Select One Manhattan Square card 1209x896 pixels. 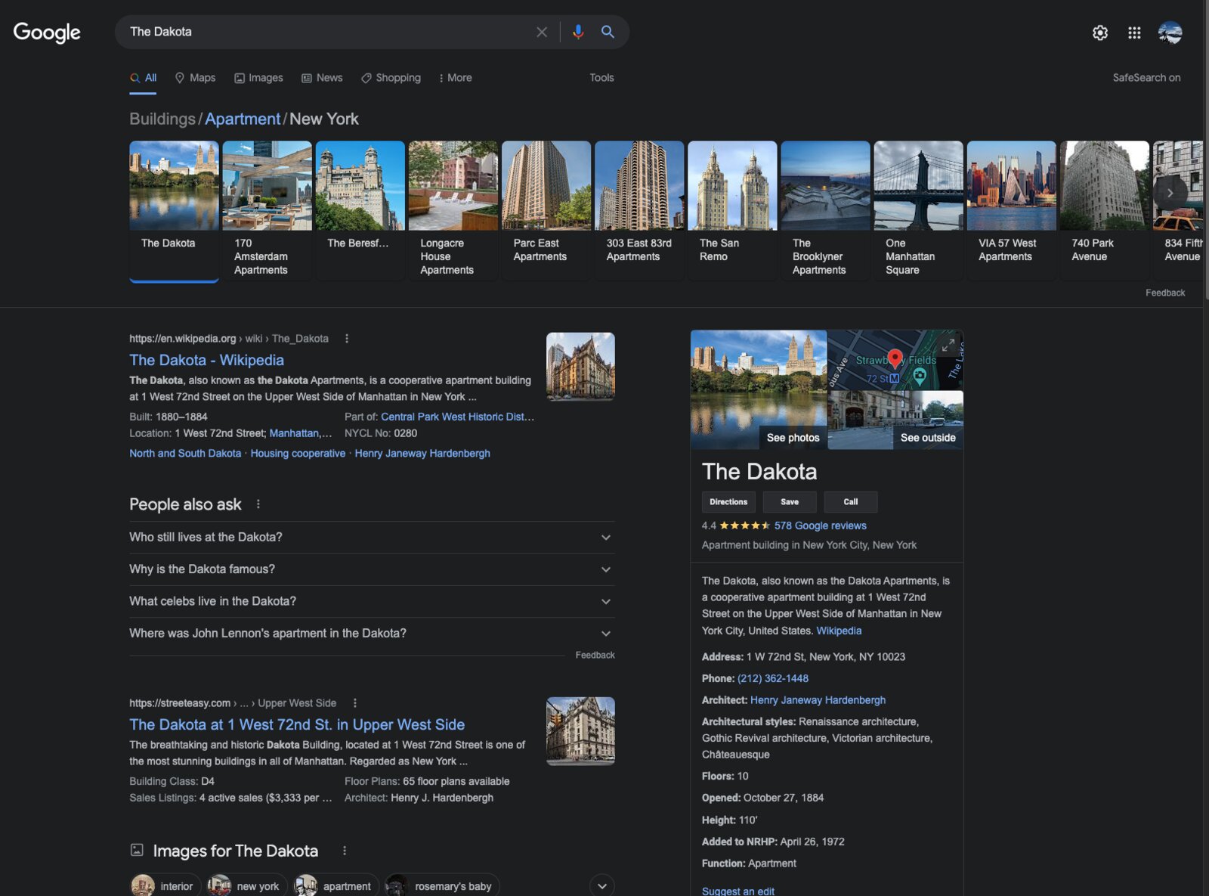918,211
